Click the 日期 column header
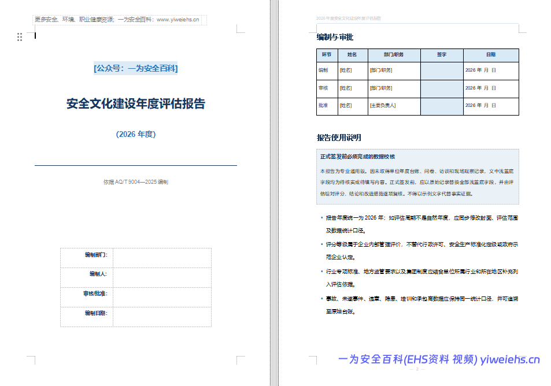 (491, 55)
